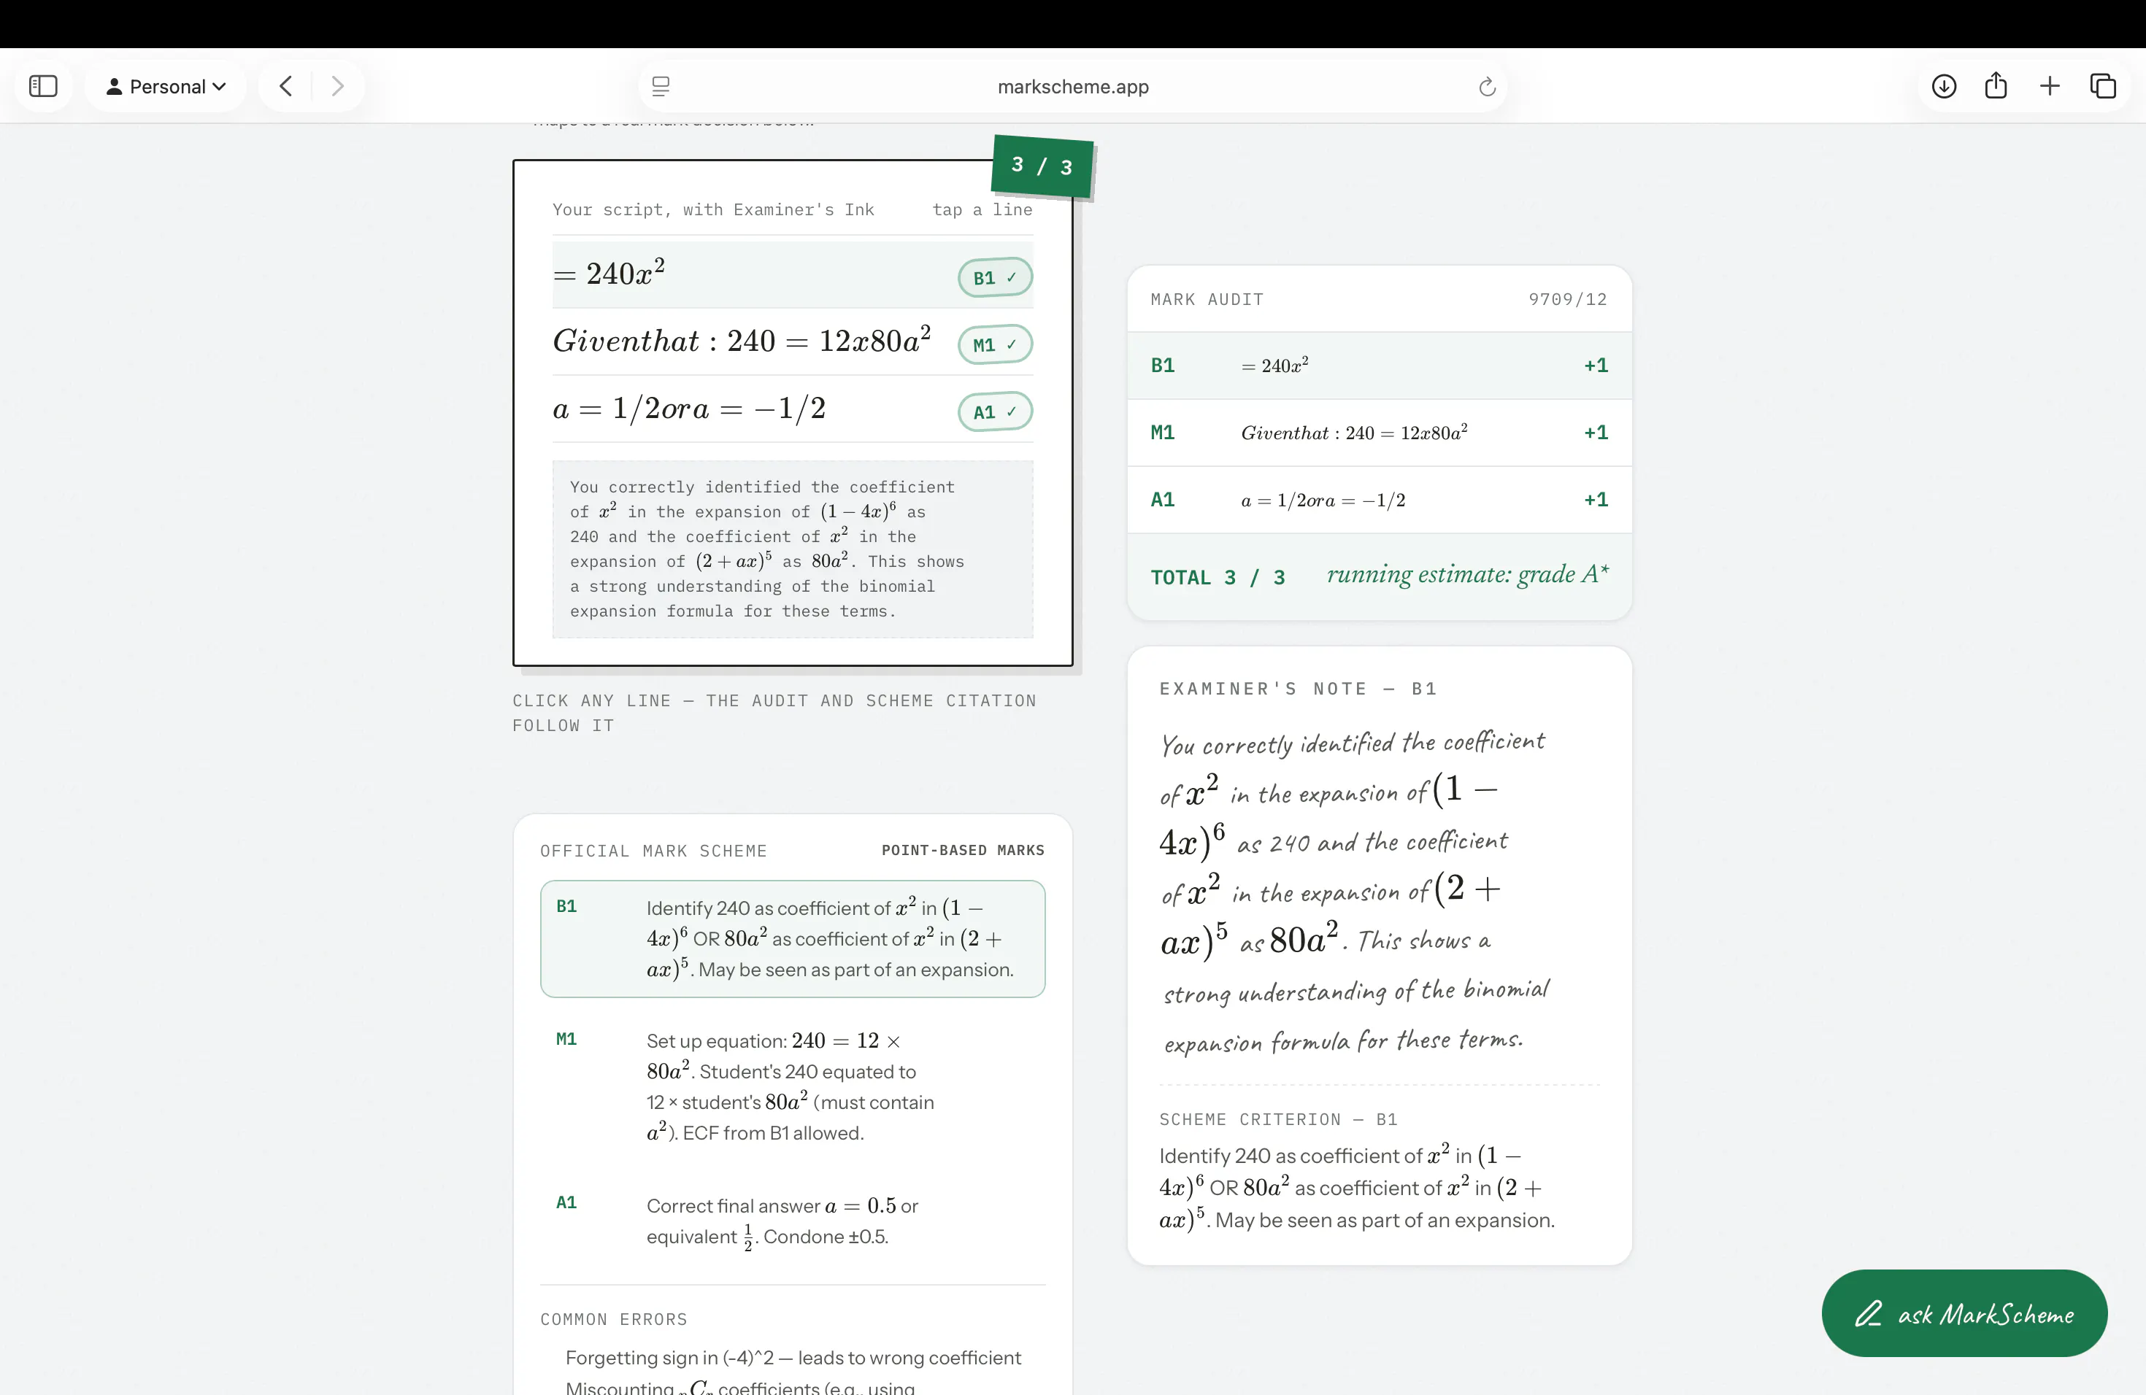Viewport: 2146px width, 1395px height.
Task: Select the A1 criterion in Official Mark Scheme
Action: tap(793, 1222)
